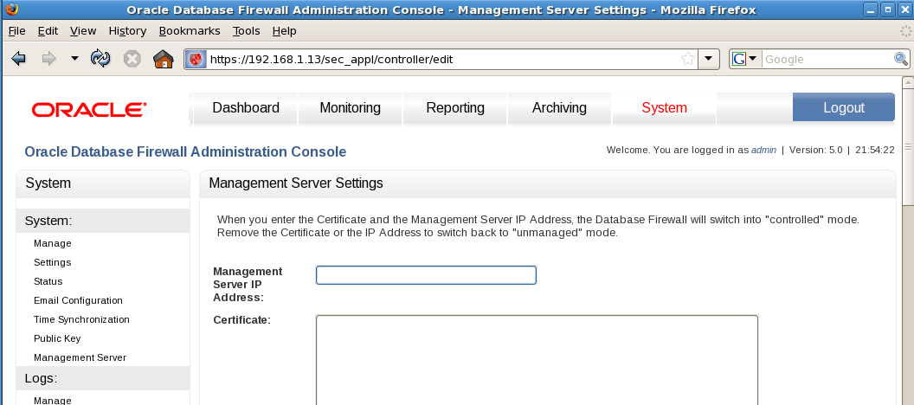Bookmark this page with the star icon

click(x=688, y=59)
